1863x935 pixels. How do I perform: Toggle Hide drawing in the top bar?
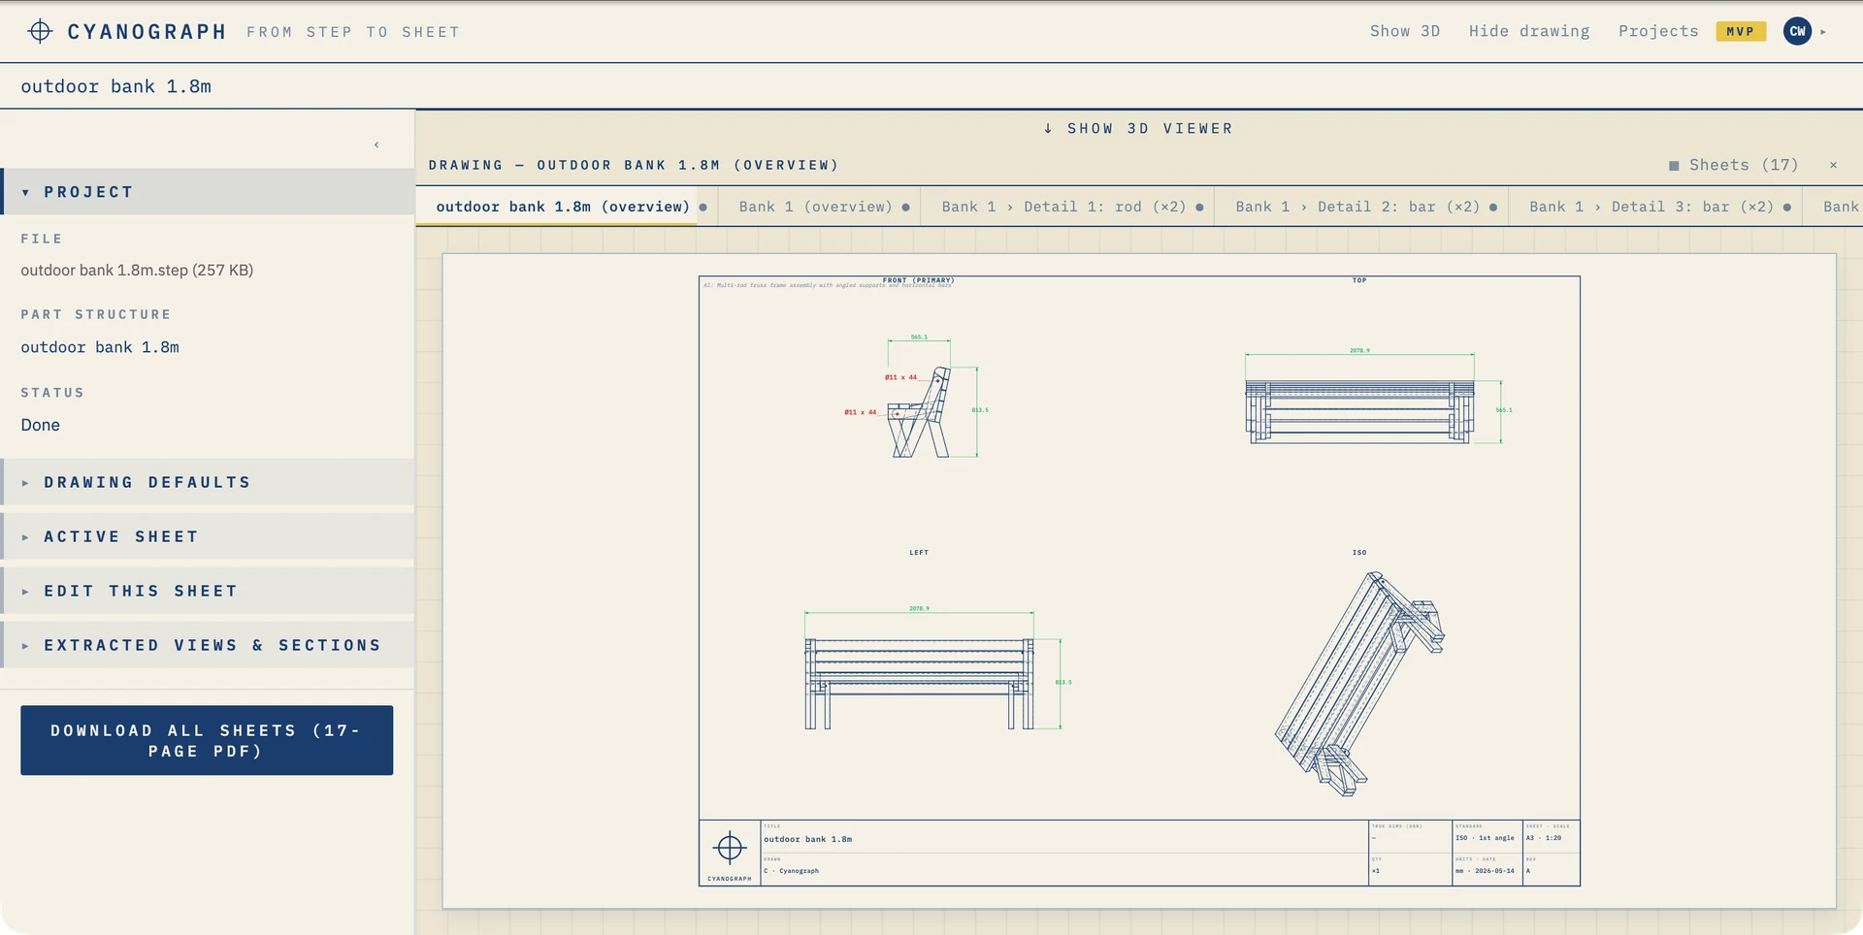coord(1529,31)
